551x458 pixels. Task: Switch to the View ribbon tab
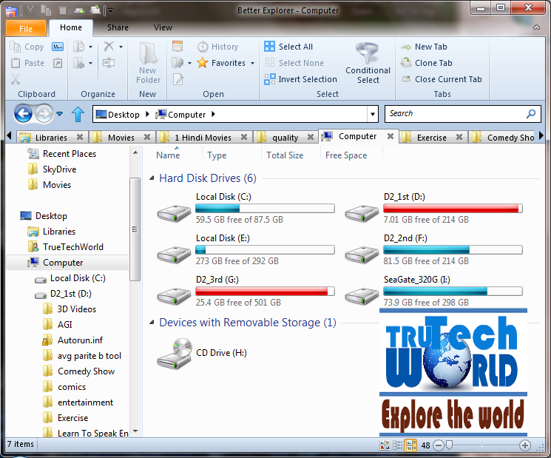point(163,27)
